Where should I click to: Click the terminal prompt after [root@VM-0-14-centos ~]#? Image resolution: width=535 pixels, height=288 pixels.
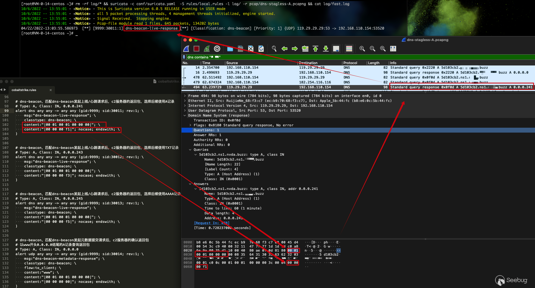click(77, 33)
